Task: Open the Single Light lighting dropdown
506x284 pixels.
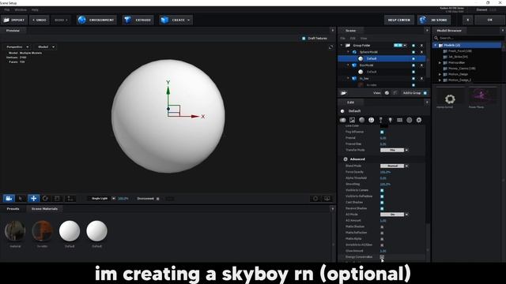Action: click(101, 199)
